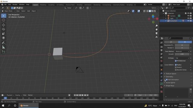Open the Fill Mode dropdown

click(x=182, y=58)
